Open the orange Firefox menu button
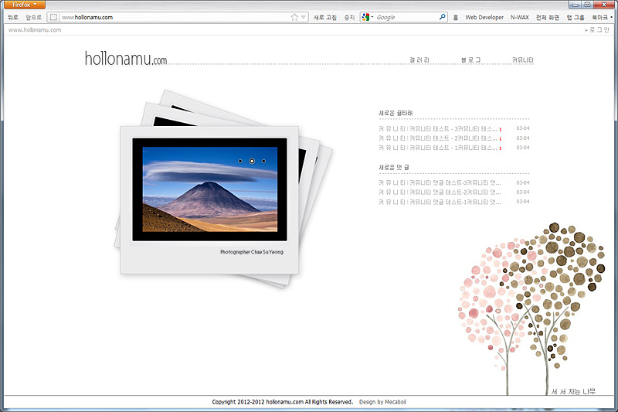The width and height of the screenshot is (618, 412). 23,5
